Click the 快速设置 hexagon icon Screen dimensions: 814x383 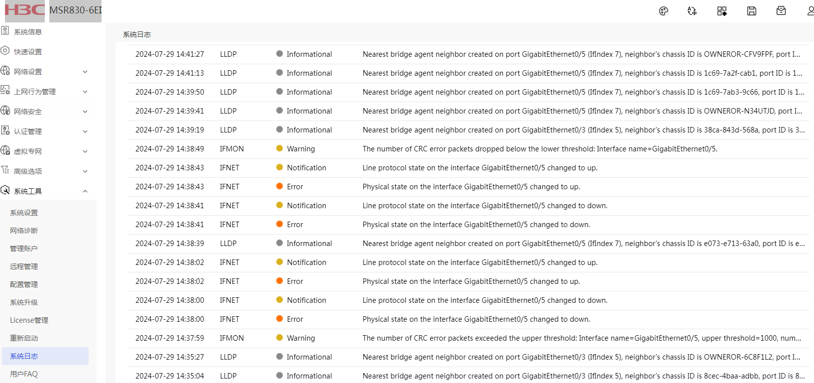click(x=5, y=51)
